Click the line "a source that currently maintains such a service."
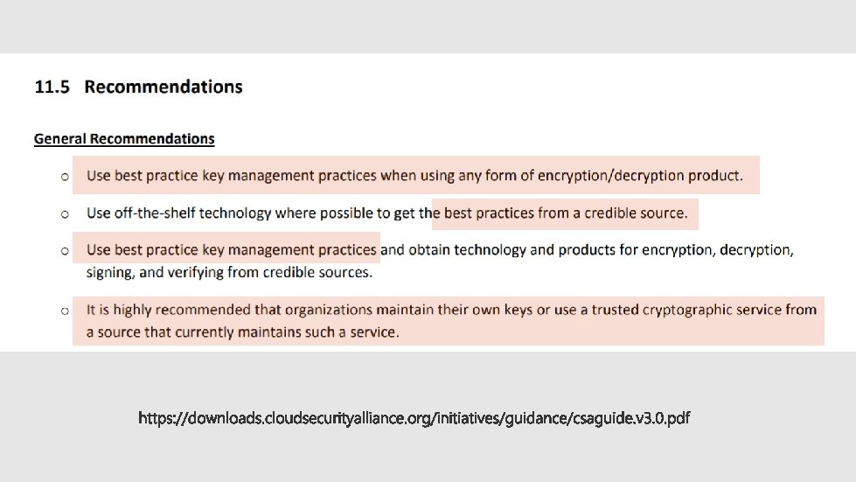Image resolution: width=856 pixels, height=482 pixels. click(242, 332)
